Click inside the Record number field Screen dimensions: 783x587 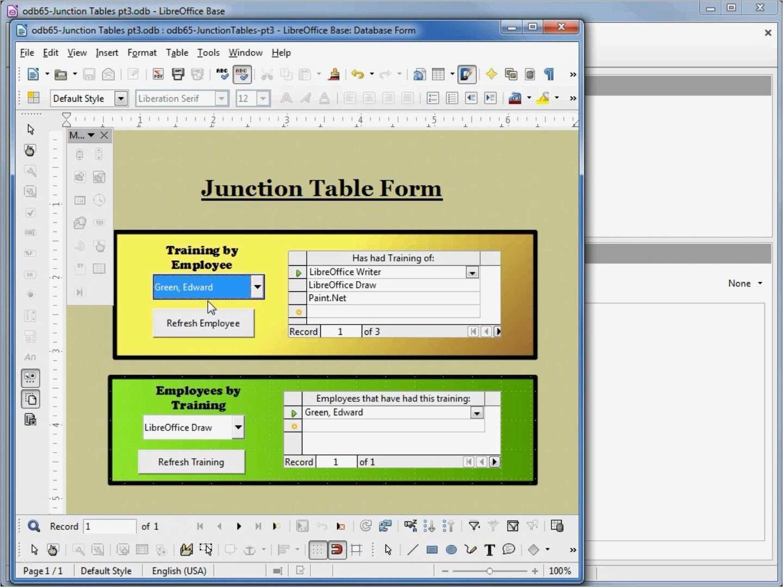point(109,526)
